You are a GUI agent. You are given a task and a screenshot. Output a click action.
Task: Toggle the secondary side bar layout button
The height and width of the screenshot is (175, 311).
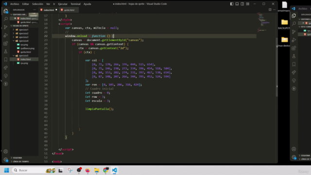coord(242,4)
